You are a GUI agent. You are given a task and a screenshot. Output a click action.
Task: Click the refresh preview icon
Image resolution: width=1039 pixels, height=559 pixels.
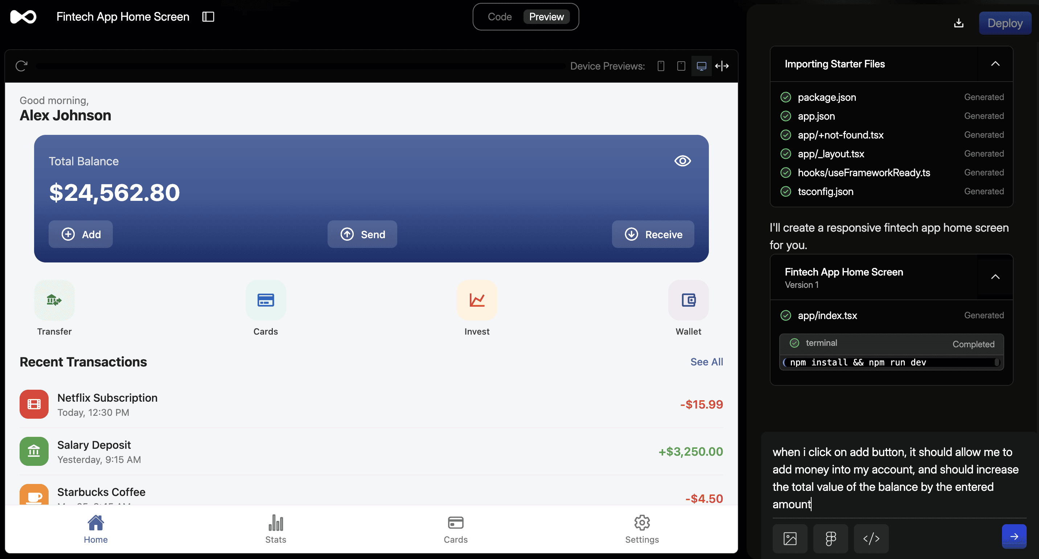(21, 66)
